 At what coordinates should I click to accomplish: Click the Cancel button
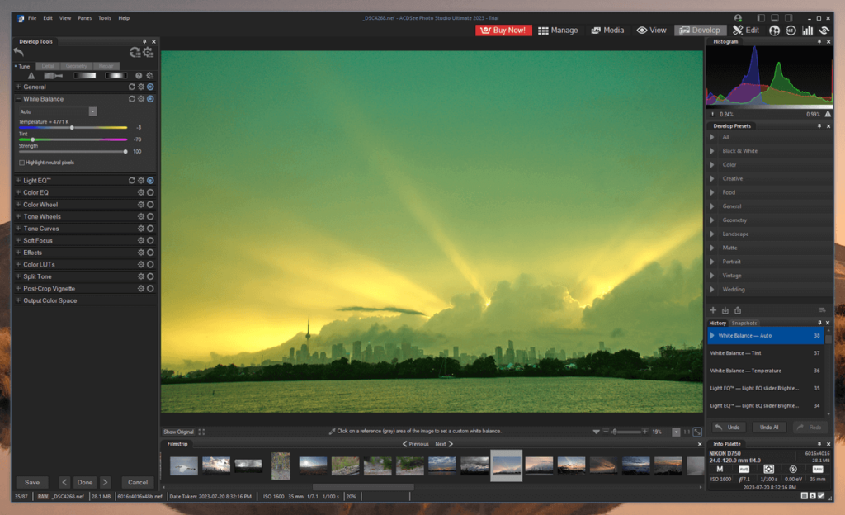(x=138, y=482)
